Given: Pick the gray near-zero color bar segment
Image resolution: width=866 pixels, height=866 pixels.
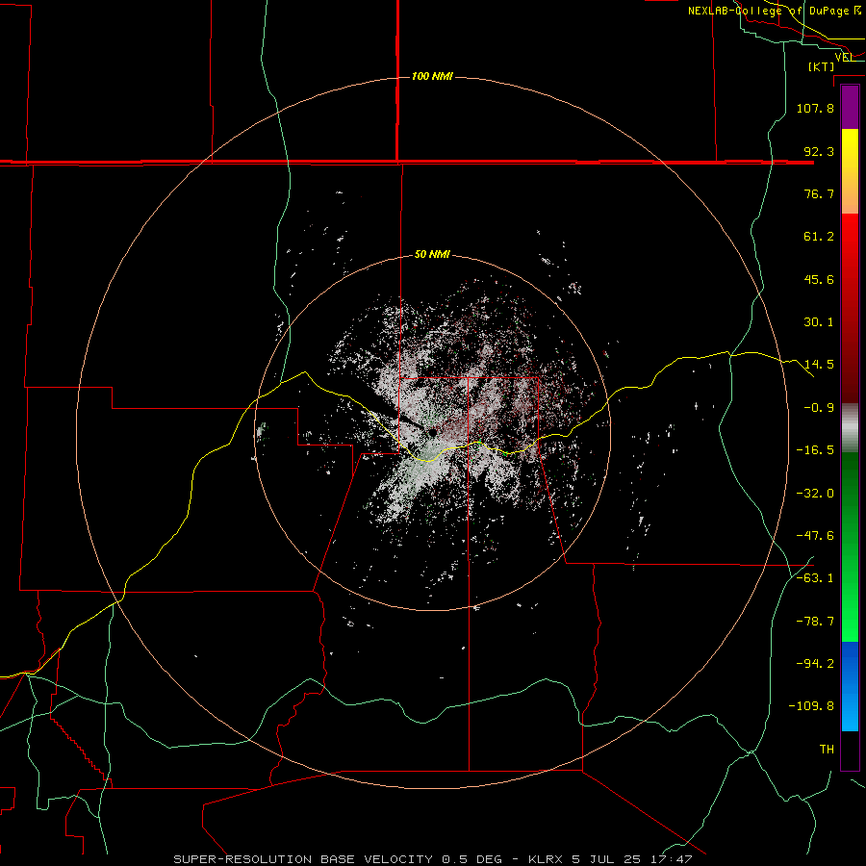Looking at the screenshot, I should [850, 428].
